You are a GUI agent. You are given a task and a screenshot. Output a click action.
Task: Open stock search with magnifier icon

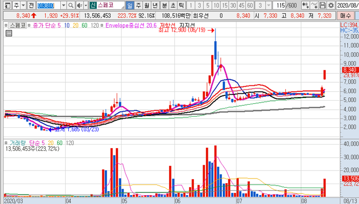[71, 5]
